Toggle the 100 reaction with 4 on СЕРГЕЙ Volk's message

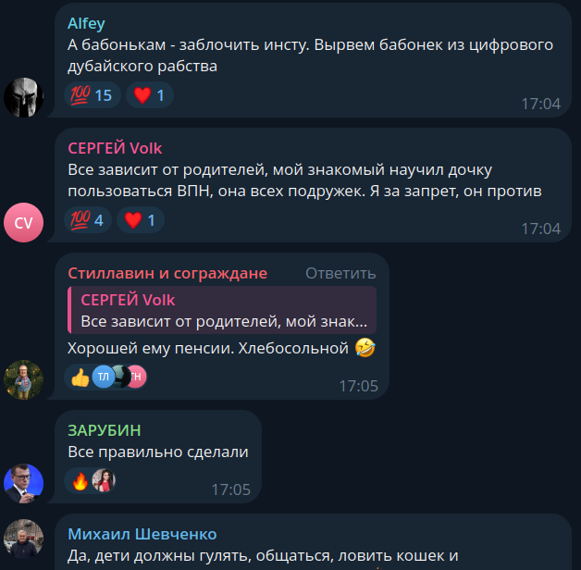88,220
